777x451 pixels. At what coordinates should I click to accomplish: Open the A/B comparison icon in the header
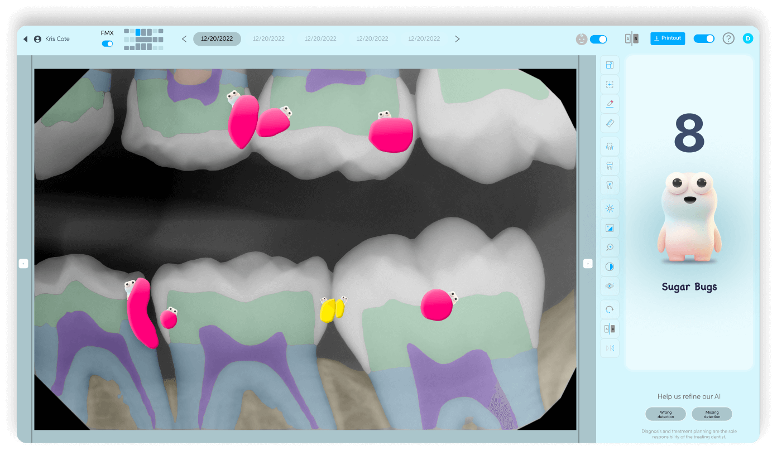[x=631, y=39]
